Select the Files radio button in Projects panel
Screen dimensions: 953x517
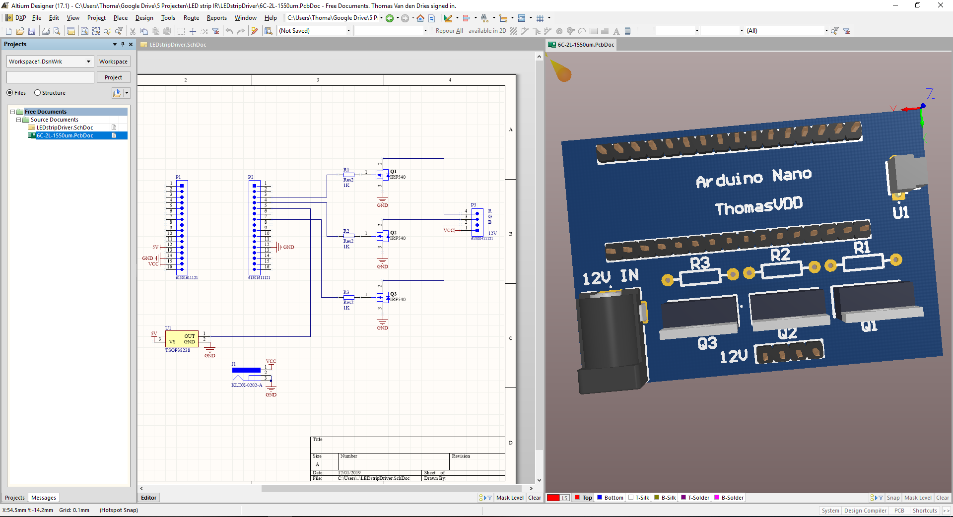[9, 93]
